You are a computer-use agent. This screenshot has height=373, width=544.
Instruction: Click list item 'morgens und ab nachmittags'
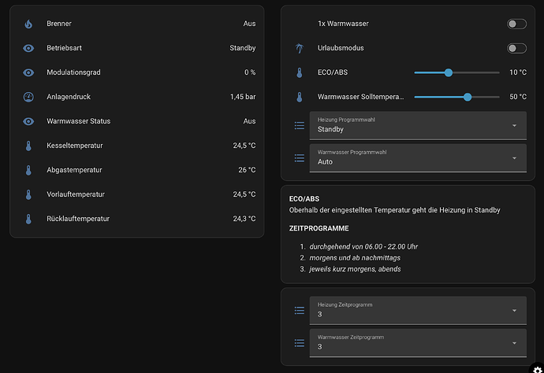[355, 258]
